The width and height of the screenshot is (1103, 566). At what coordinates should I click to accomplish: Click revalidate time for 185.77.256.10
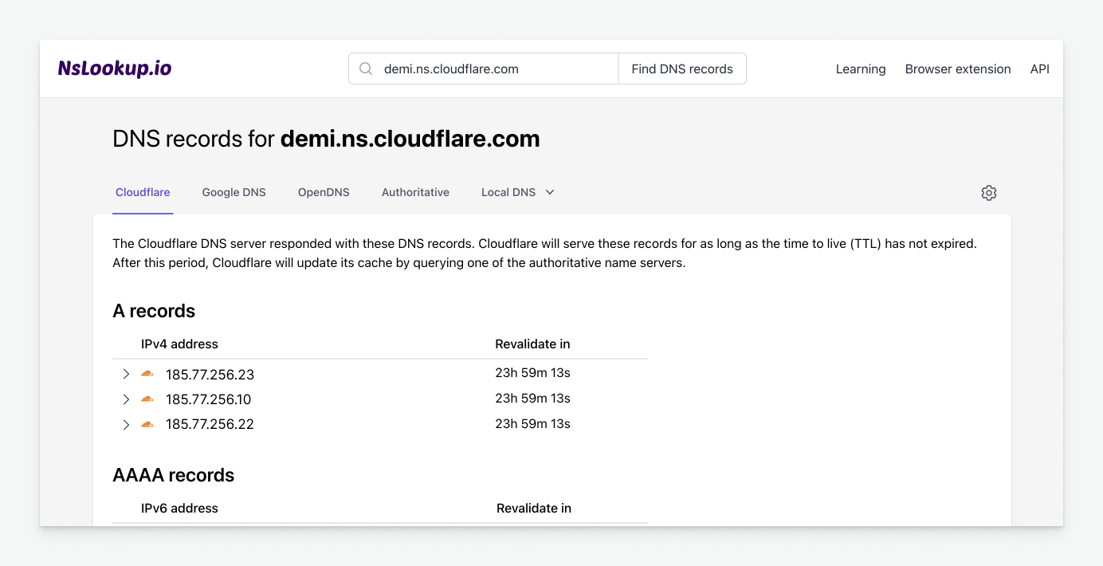(533, 399)
